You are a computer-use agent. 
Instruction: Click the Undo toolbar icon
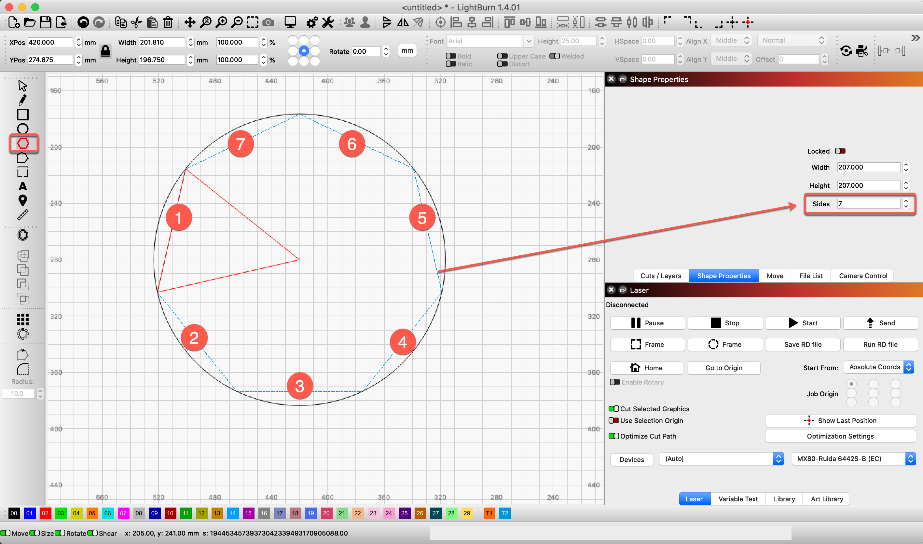pos(83,22)
